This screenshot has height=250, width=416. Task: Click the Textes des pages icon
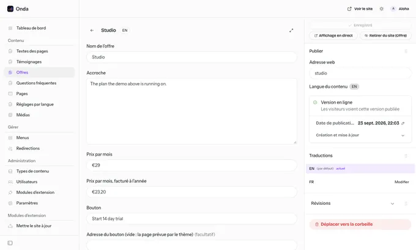(10, 51)
